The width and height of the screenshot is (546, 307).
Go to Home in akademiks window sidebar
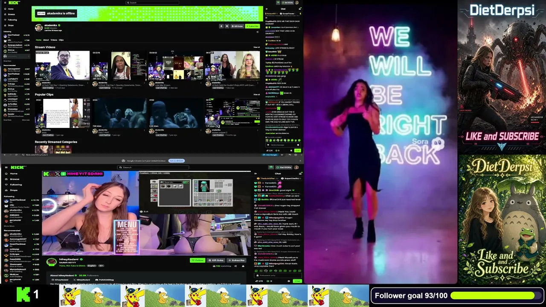pos(9,9)
